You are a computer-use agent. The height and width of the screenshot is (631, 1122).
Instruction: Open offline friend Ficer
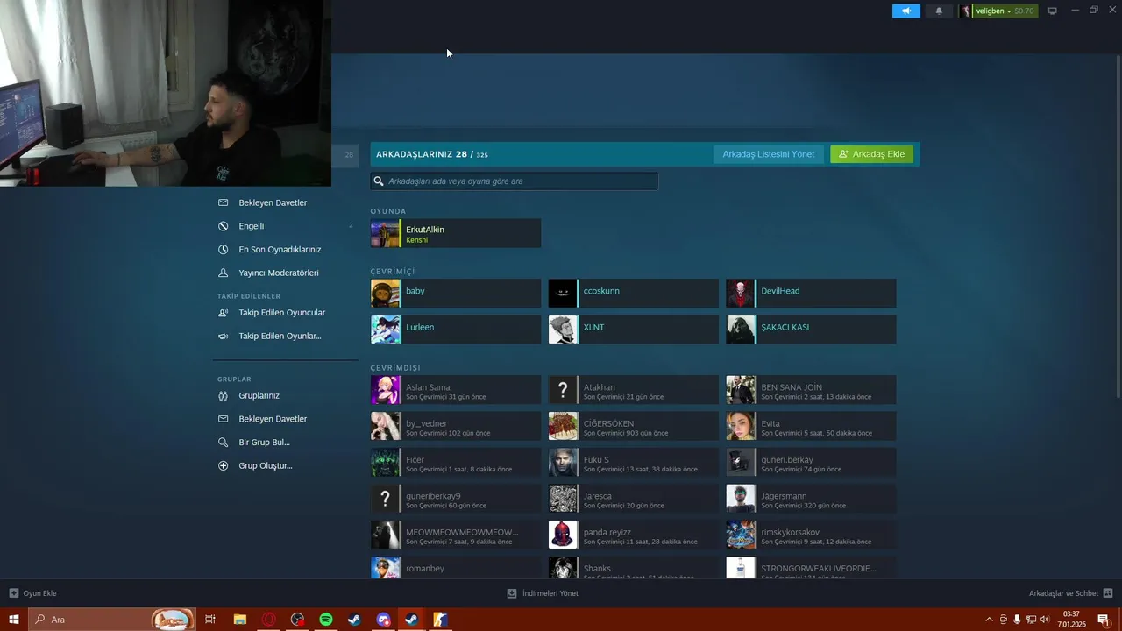coord(456,463)
